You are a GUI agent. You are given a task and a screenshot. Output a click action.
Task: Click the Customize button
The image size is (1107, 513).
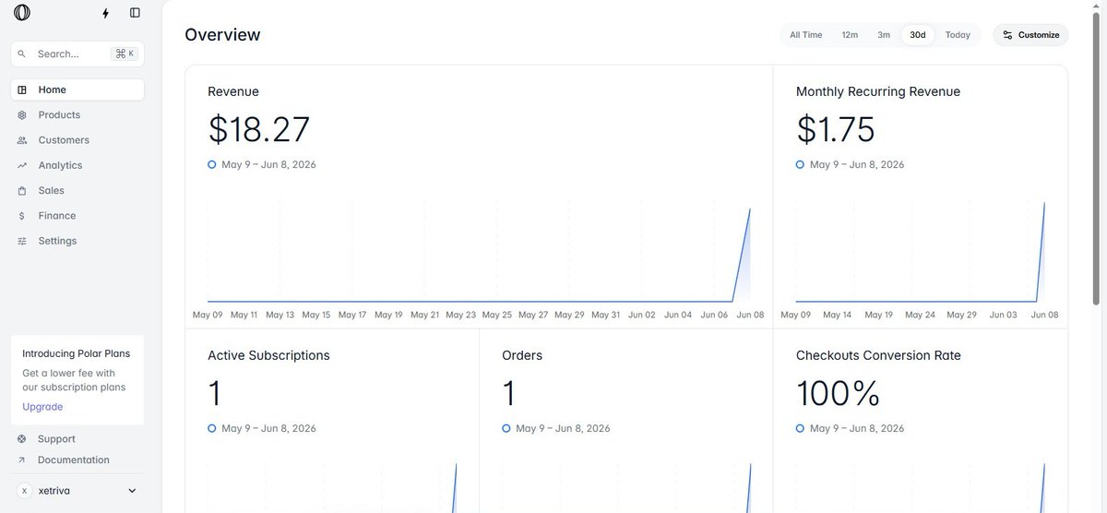(1030, 35)
